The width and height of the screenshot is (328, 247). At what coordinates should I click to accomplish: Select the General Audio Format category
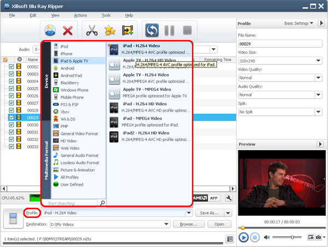(x=78, y=155)
